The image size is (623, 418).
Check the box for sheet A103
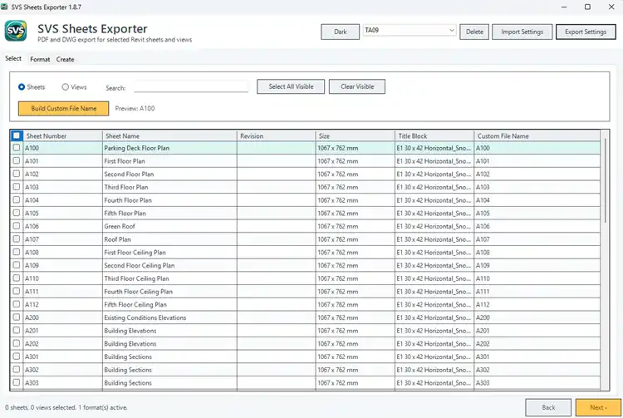click(x=17, y=186)
